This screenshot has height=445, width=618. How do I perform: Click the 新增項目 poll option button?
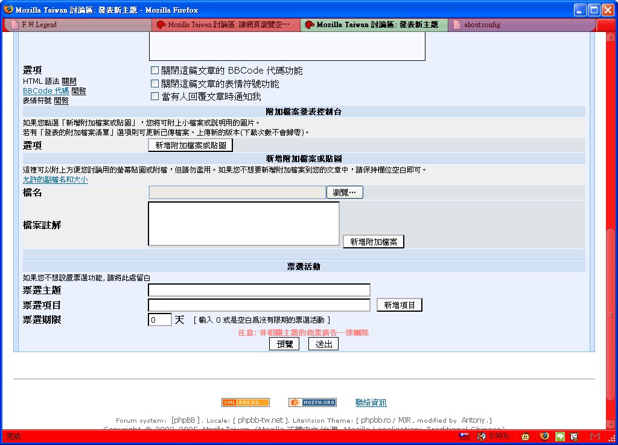[400, 305]
